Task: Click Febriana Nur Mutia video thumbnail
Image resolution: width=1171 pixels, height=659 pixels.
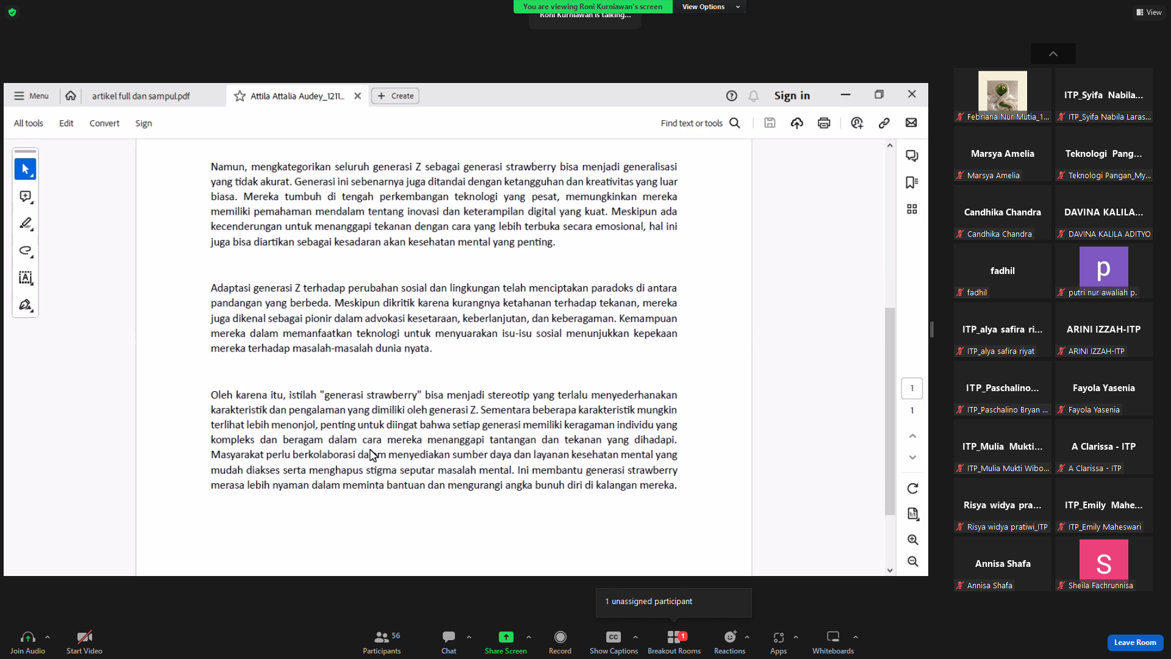Action: [1002, 96]
